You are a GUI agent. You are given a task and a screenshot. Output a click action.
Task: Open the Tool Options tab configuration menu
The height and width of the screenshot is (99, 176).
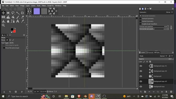click(24, 35)
